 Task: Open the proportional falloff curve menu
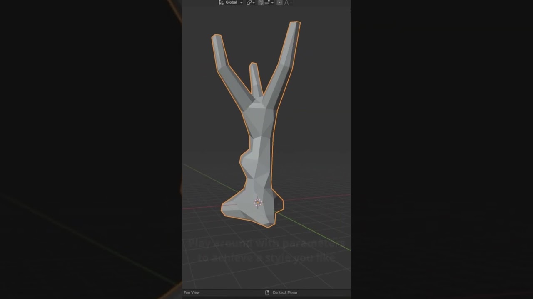coord(288,2)
